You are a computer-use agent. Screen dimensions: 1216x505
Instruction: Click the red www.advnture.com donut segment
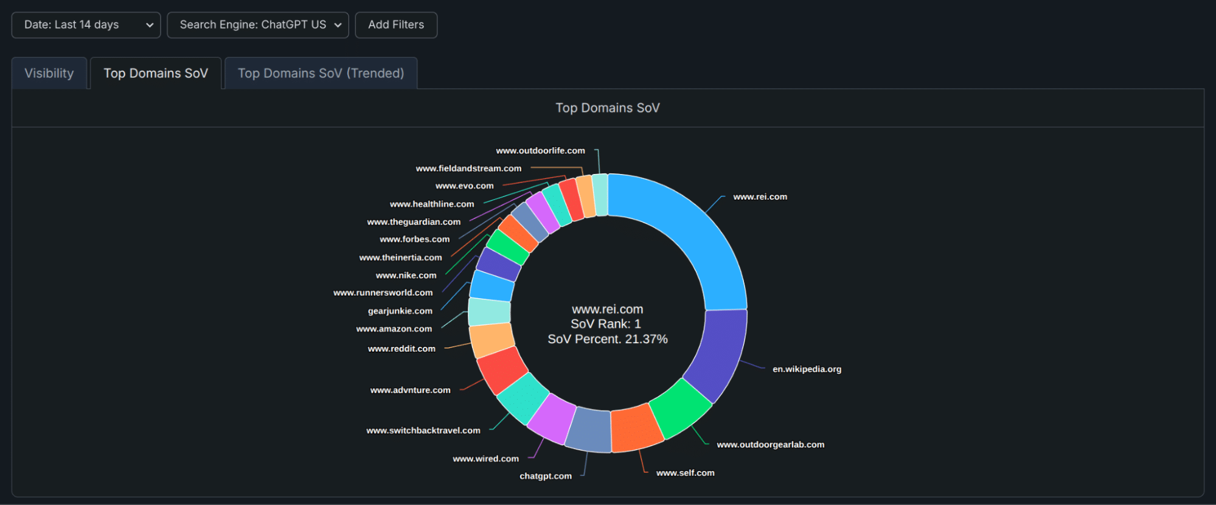click(502, 370)
